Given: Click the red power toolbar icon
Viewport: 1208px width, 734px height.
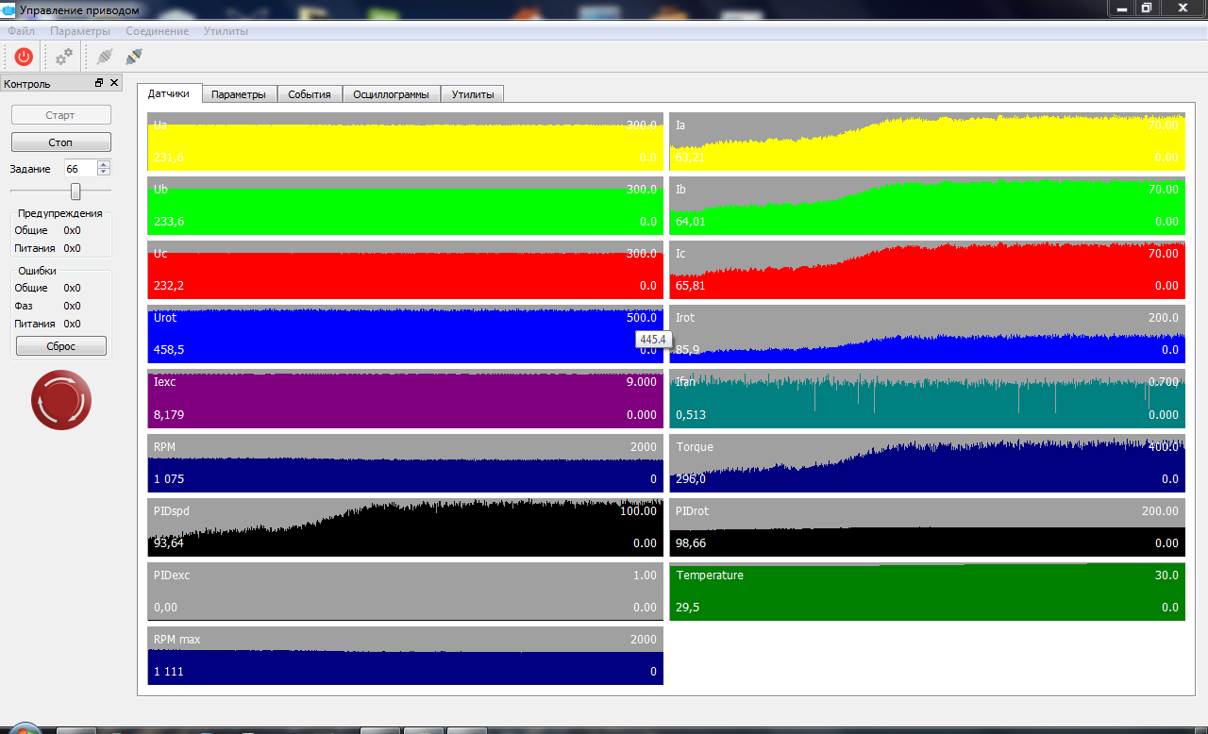Looking at the screenshot, I should tap(24, 57).
